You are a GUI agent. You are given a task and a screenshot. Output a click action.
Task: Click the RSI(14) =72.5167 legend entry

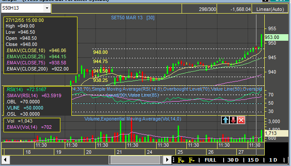coord(26,89)
